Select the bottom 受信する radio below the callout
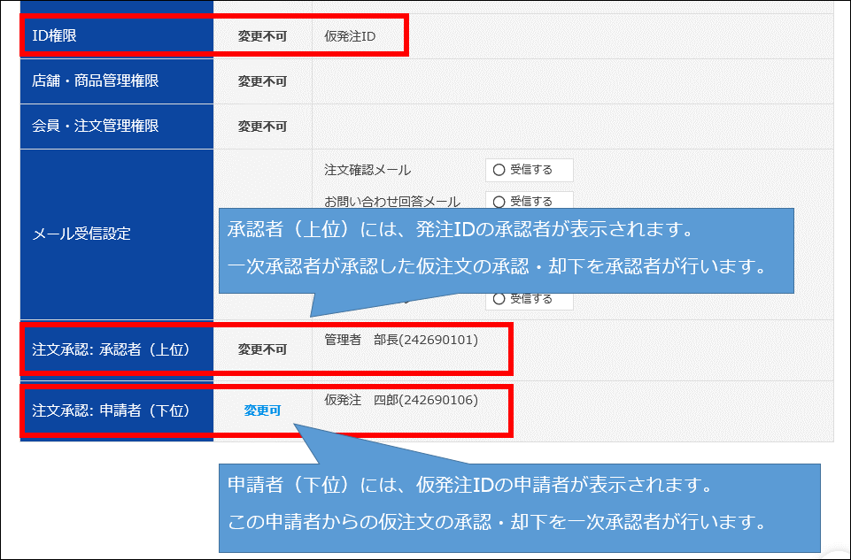The height and width of the screenshot is (560, 851). point(499,299)
